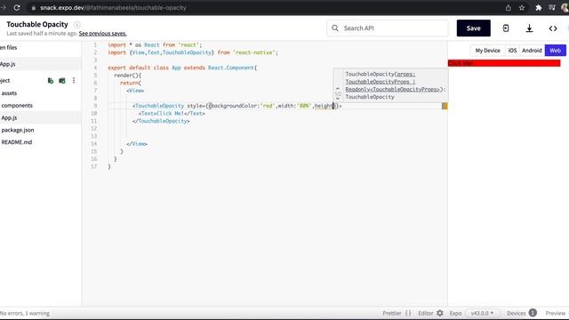Click 'react-native' import string on line 2
This screenshot has width=569, height=320.
coord(253,52)
